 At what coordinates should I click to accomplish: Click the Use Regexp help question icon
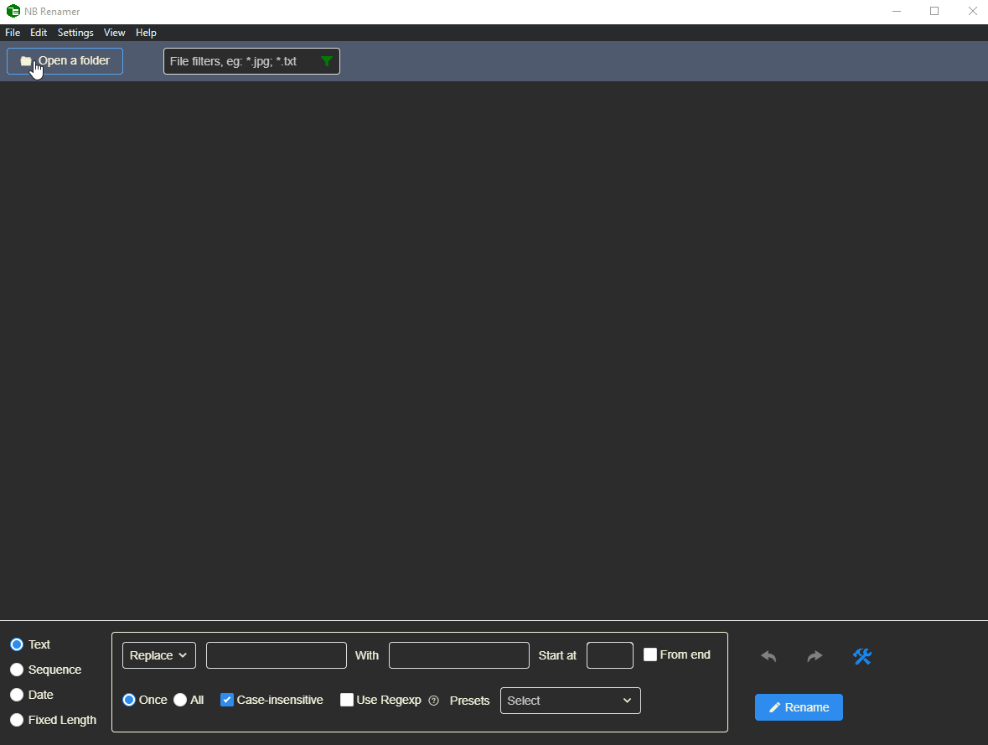[x=433, y=701]
